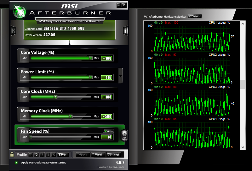Click the version number 4.6.2

point(120,162)
